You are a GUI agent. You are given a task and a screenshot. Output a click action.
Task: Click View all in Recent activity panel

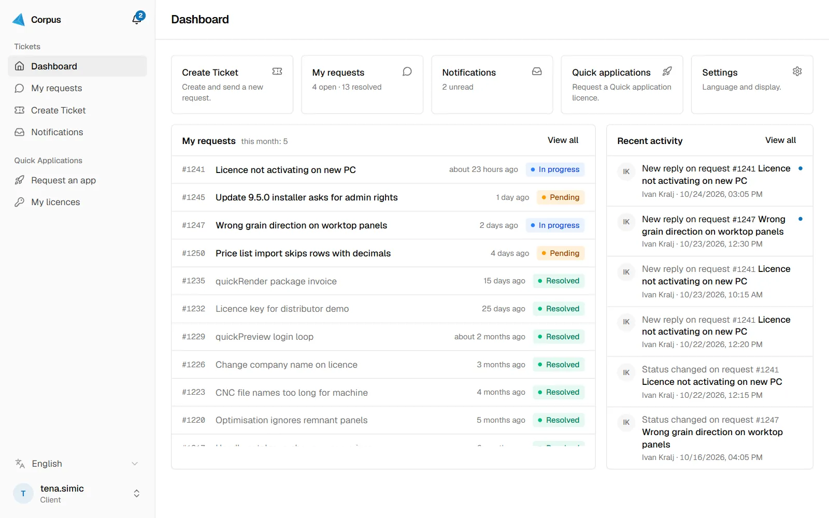[781, 140]
